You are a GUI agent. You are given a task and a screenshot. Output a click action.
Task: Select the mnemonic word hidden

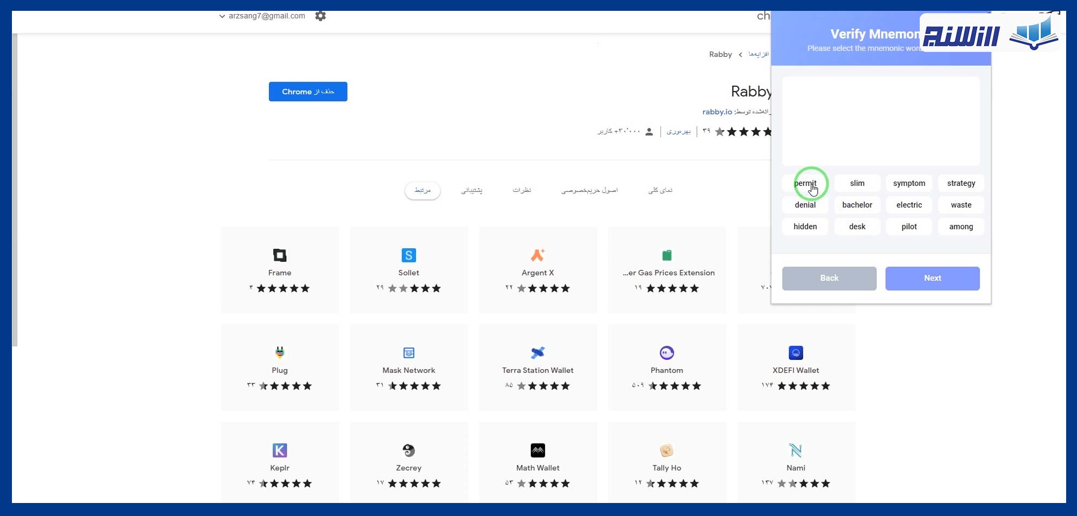click(805, 227)
